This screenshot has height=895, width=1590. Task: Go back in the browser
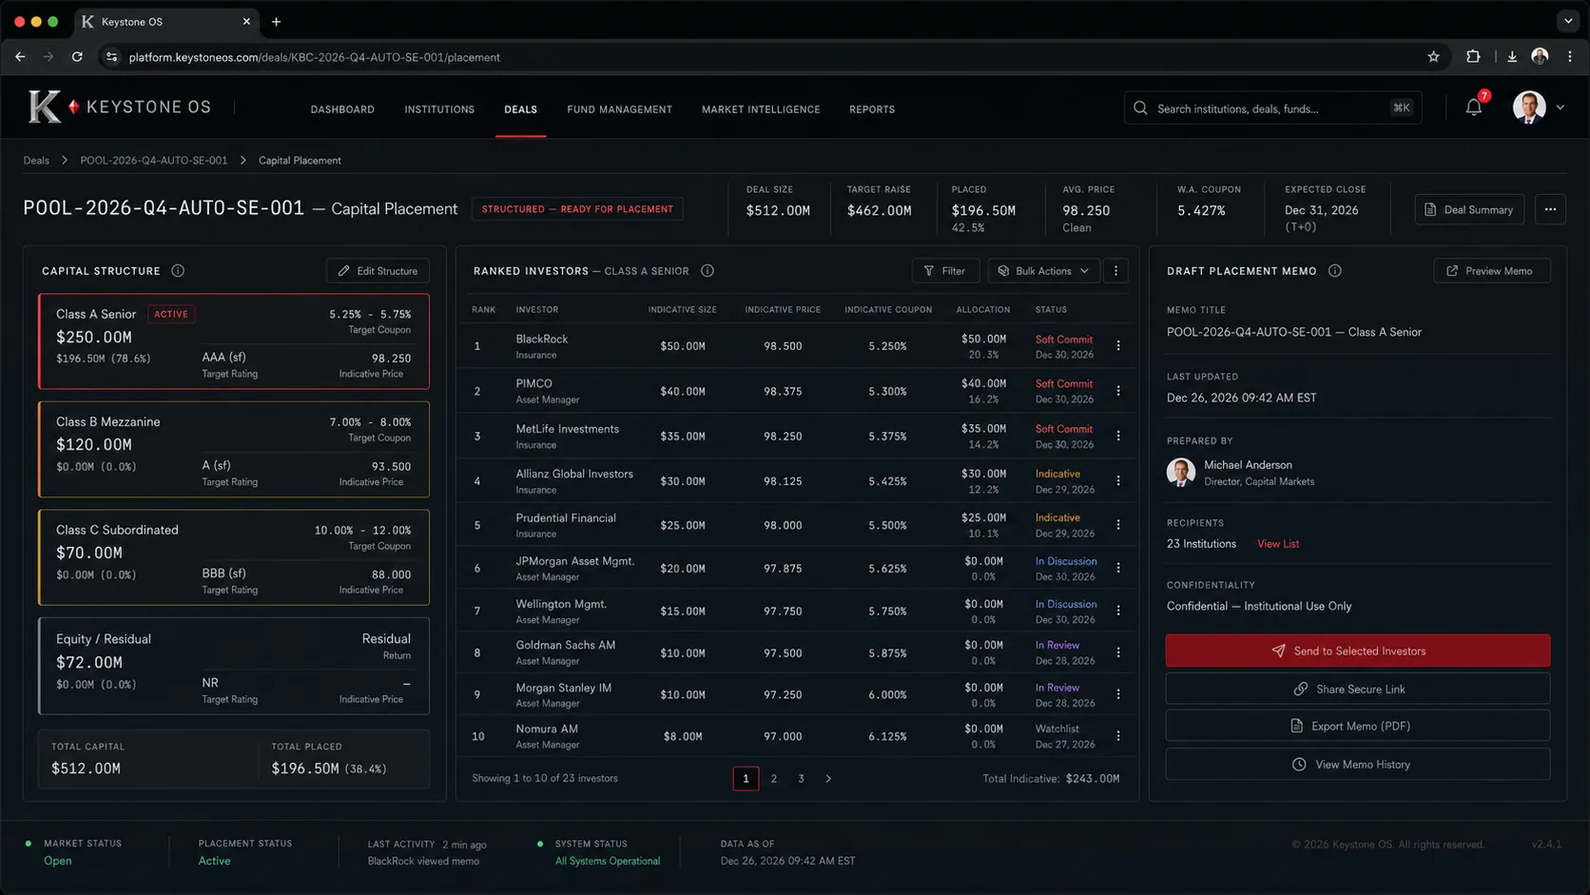click(x=20, y=57)
